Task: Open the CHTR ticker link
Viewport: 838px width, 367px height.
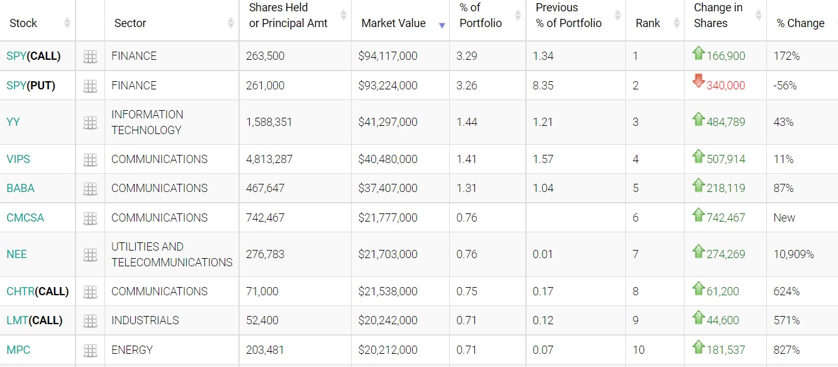Action: [20, 291]
